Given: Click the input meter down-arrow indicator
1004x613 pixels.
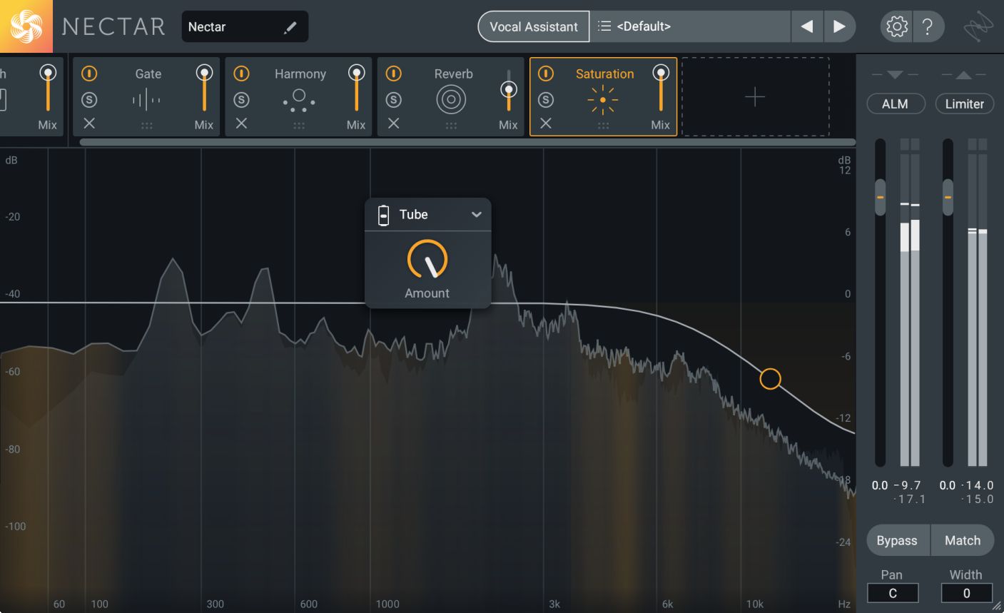Looking at the screenshot, I should tap(895, 74).
